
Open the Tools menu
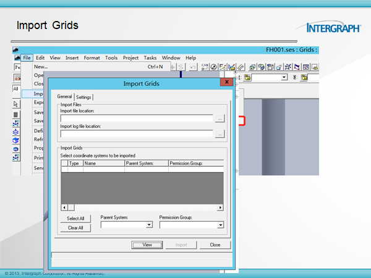pos(111,58)
